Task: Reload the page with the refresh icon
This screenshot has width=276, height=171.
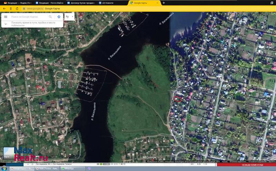Action: click(x=17, y=8)
